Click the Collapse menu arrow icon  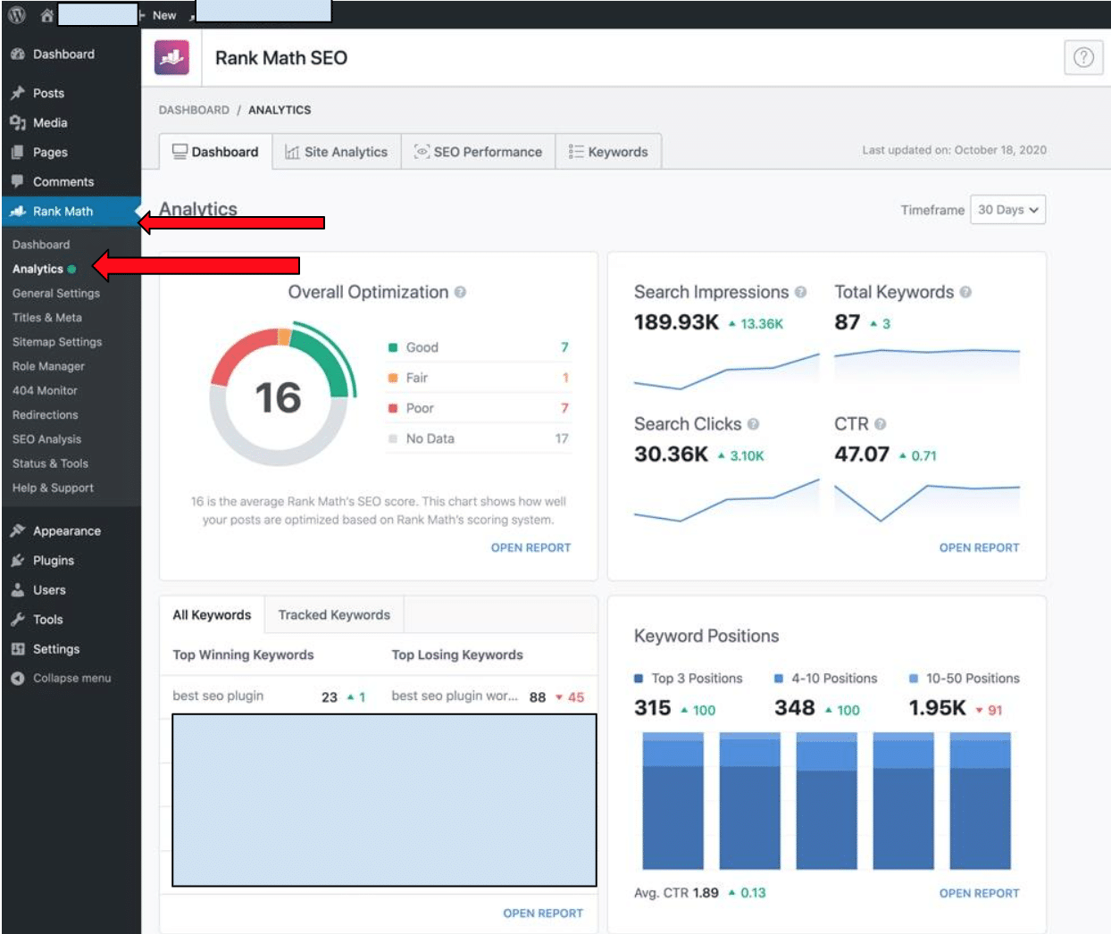[18, 679]
